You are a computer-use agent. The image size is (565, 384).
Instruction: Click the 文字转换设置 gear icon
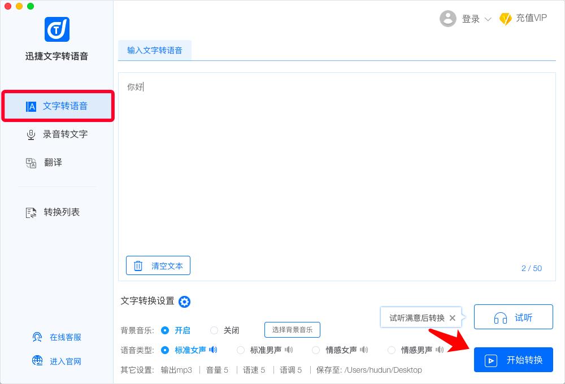click(184, 302)
